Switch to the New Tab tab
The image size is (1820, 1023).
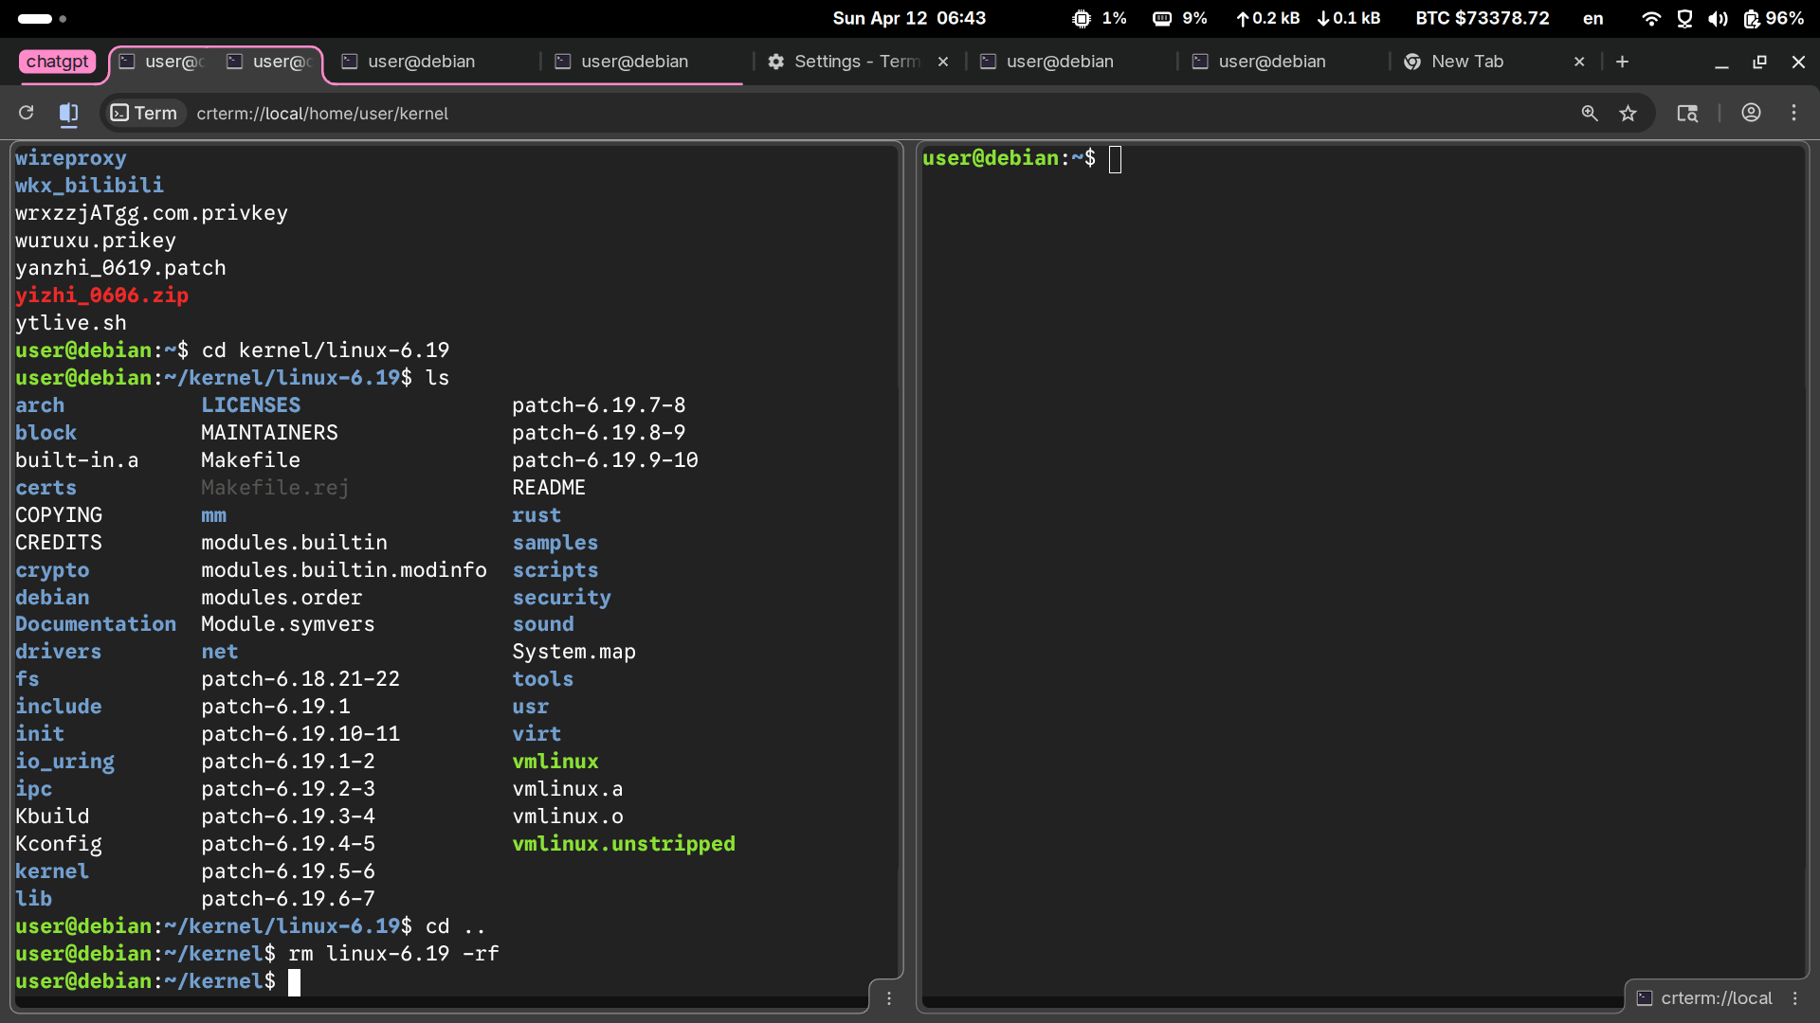(x=1466, y=62)
